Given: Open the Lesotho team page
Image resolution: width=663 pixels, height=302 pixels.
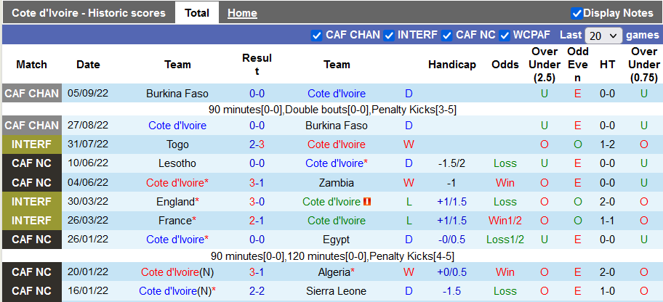Looking at the screenshot, I should pos(177,163).
